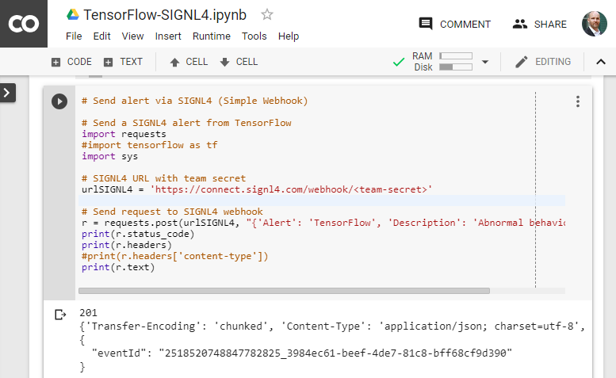Click the '#print(r.headers['content-type'])' comment line

[x=174, y=256]
